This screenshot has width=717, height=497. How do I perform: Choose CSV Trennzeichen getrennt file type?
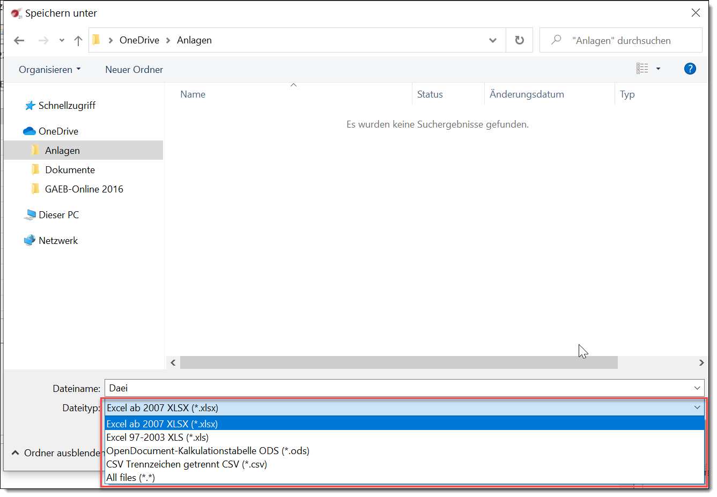click(186, 464)
